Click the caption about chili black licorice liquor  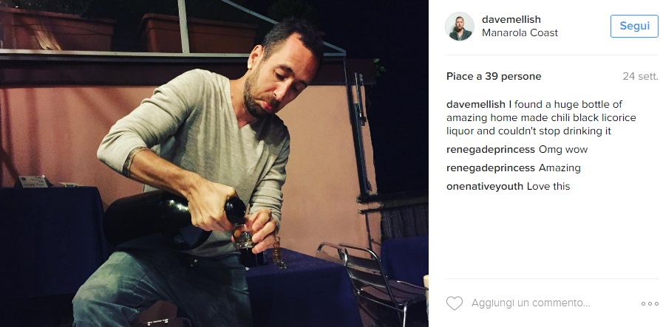541,117
